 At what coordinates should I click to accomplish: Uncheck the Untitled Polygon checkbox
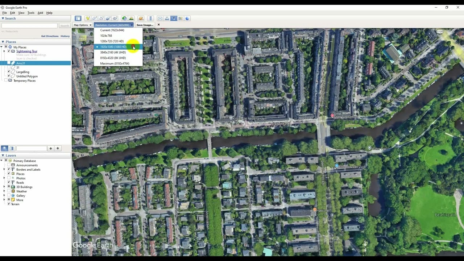point(9,76)
